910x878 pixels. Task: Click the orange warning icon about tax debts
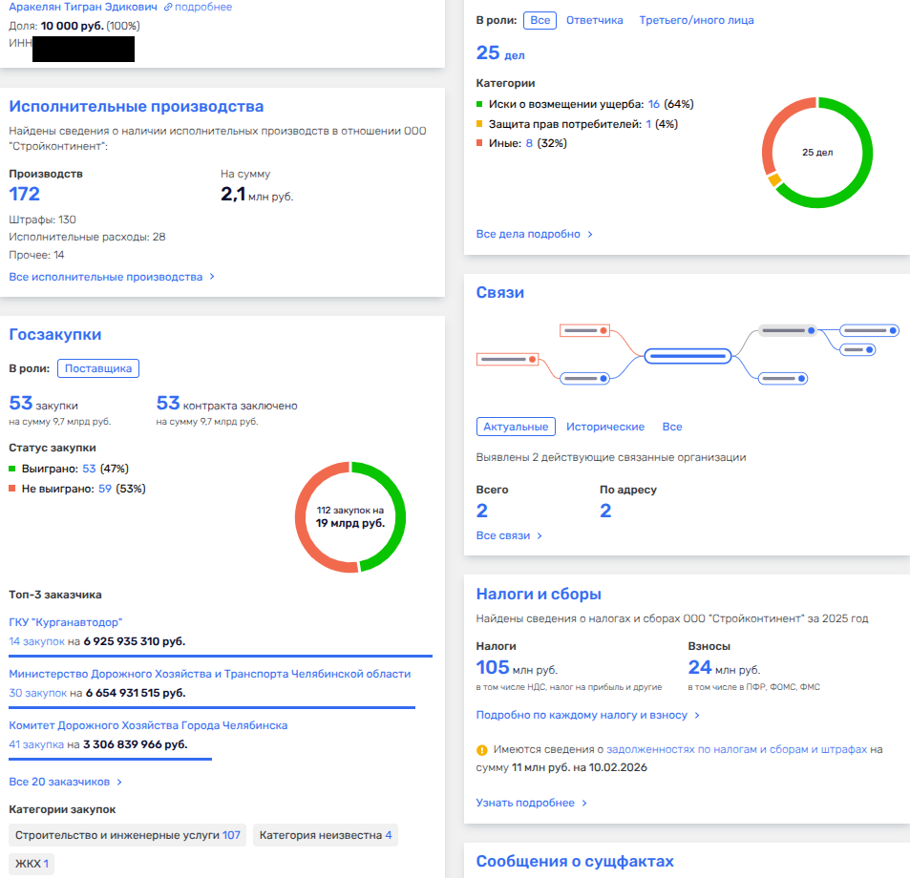coord(482,750)
